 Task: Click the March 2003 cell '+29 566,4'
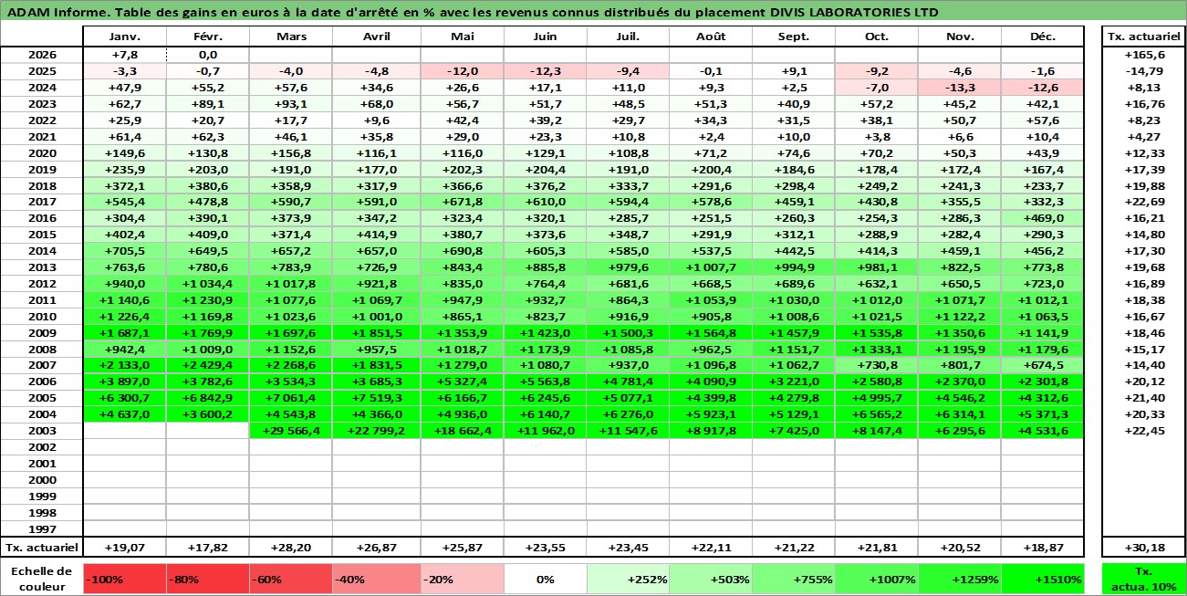290,431
